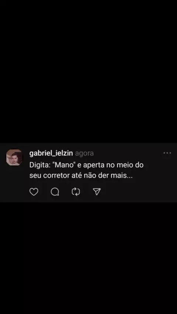Viewport: 177px width, 314px height.
Task: Open the author avatar beside the username
Action: tap(14, 157)
